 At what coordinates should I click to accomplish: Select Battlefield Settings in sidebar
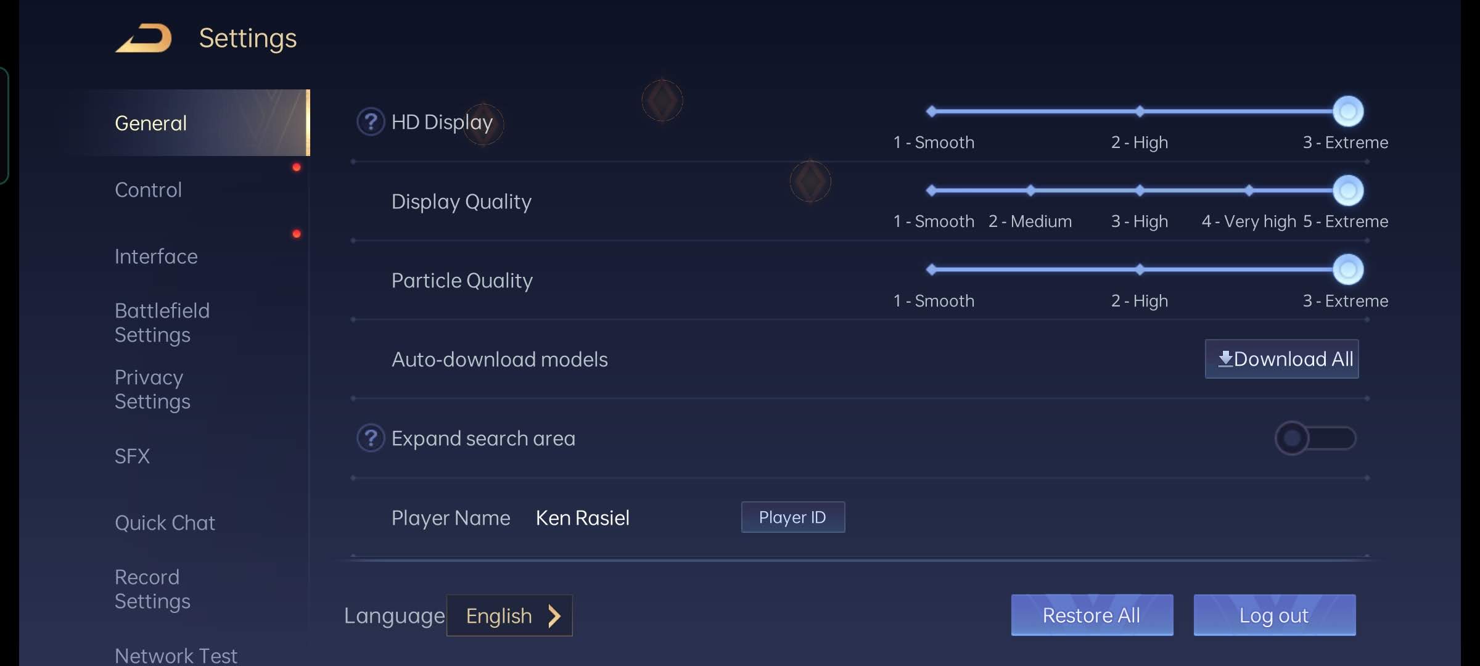pyautogui.click(x=162, y=323)
